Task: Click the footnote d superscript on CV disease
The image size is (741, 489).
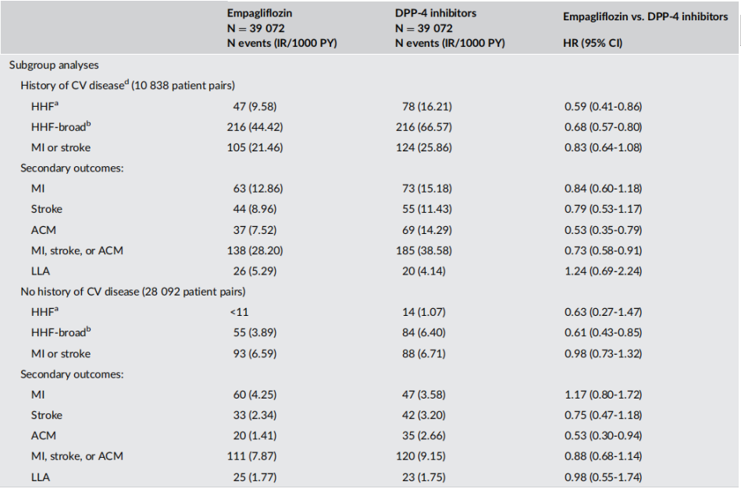Action: tap(126, 82)
